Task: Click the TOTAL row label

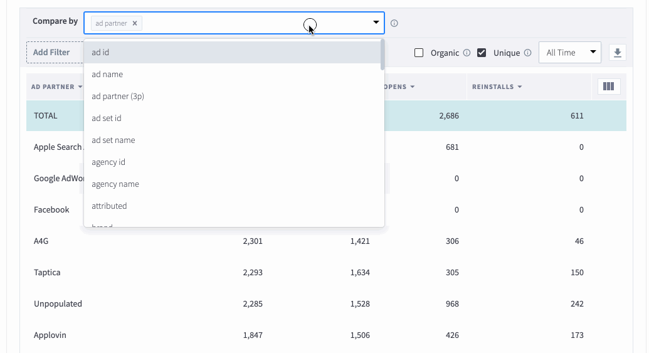Action: (46, 116)
